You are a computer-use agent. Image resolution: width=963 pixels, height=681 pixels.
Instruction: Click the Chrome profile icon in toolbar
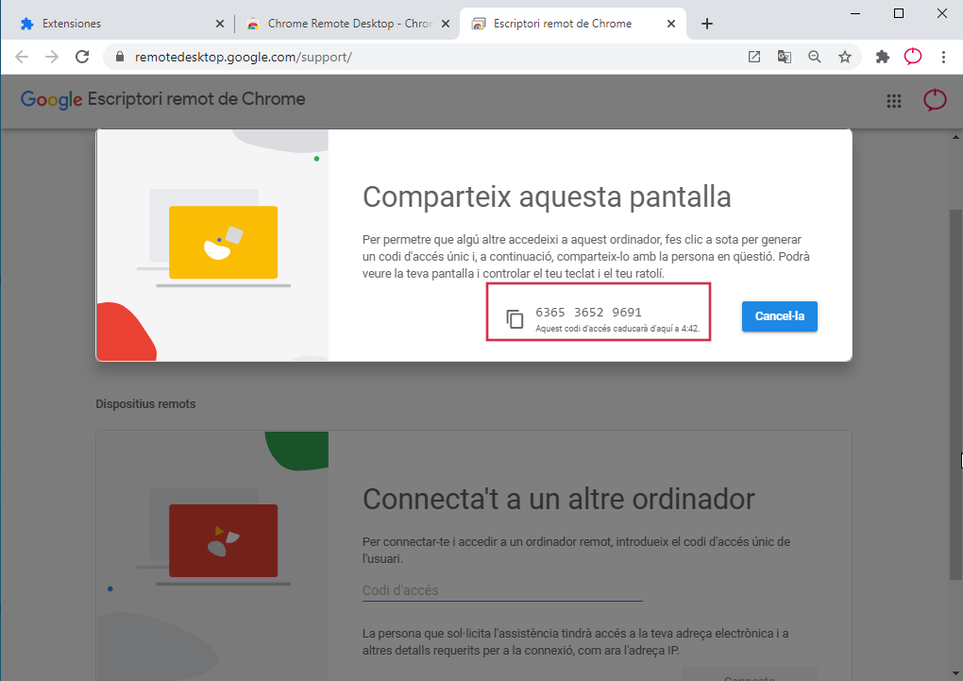pyautogui.click(x=913, y=57)
